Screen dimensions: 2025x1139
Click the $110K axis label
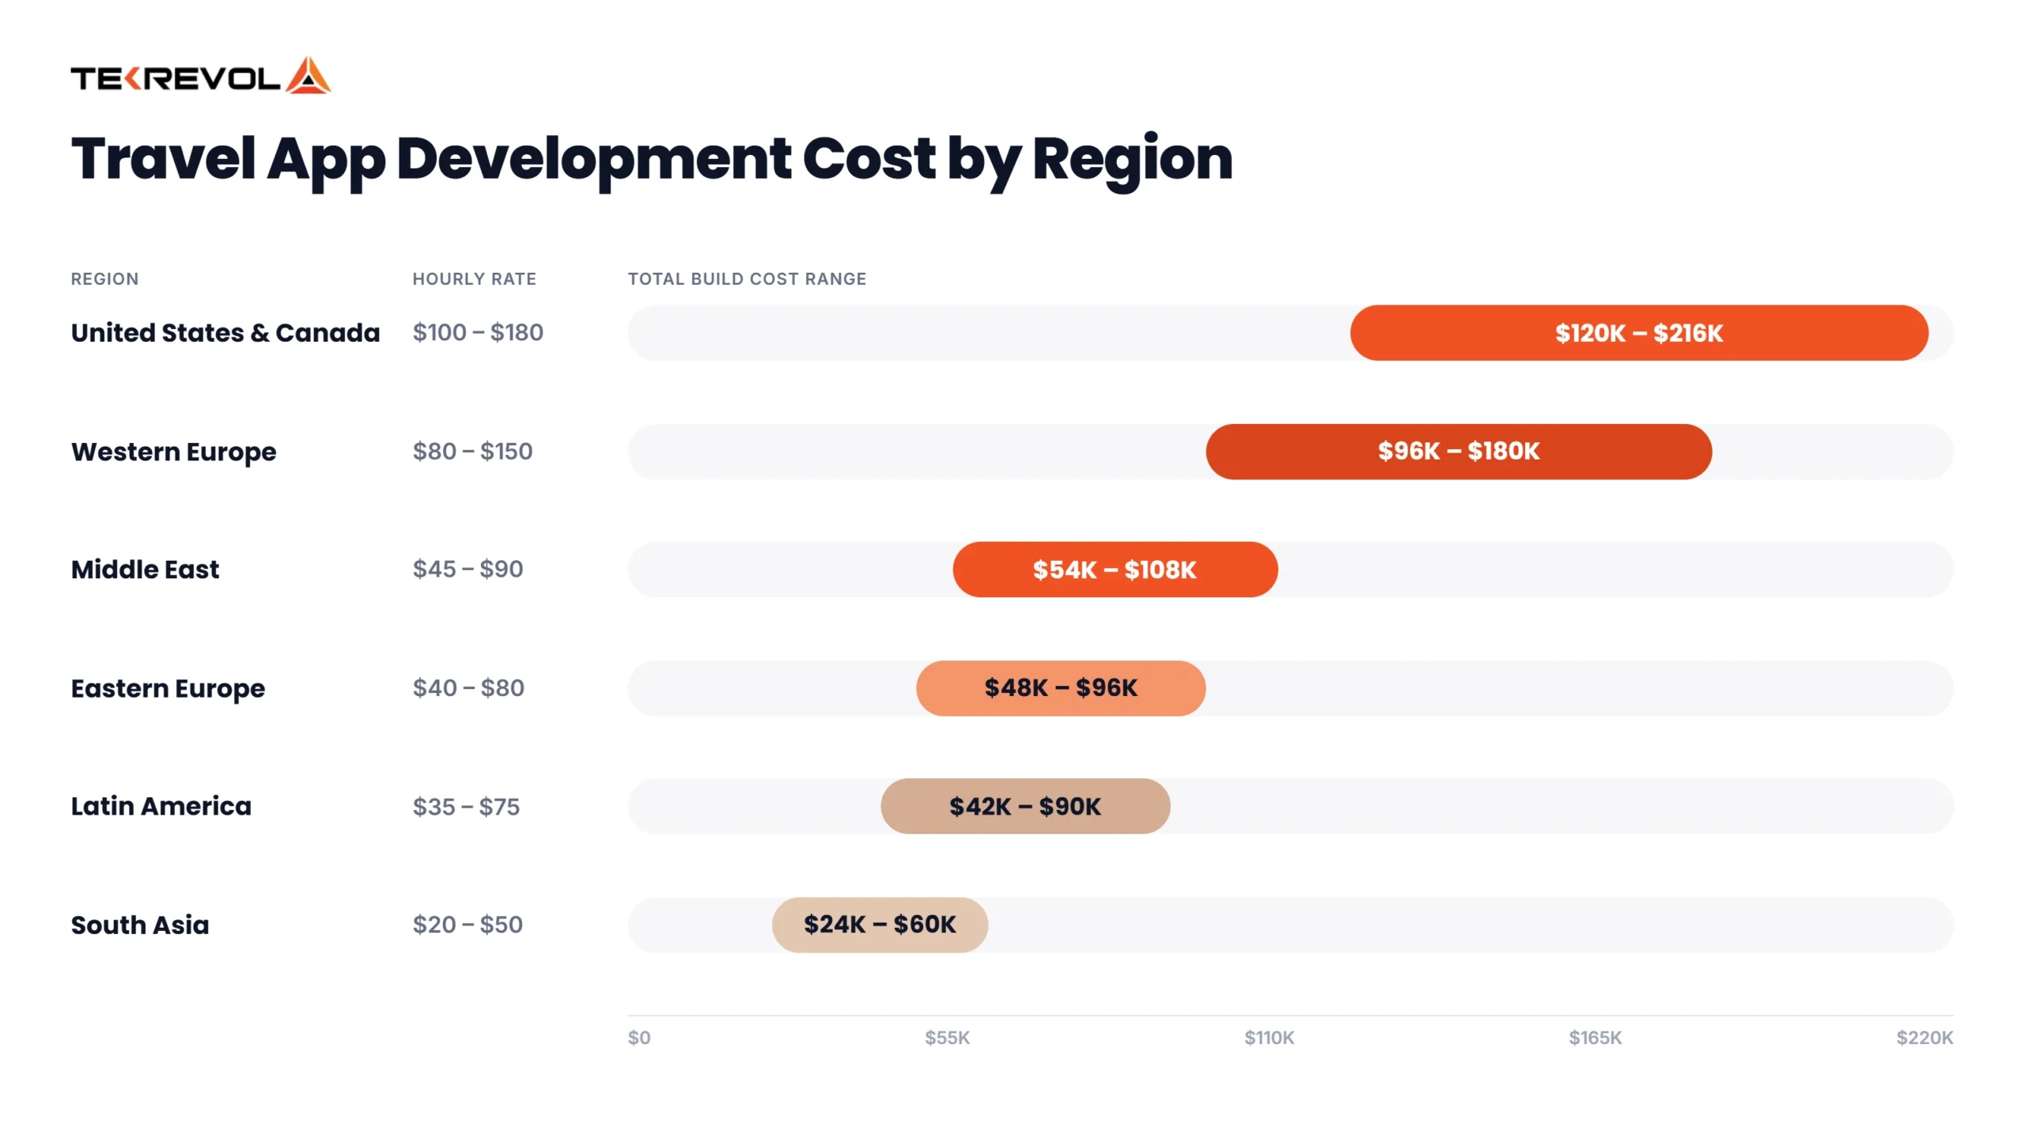(x=1269, y=1037)
